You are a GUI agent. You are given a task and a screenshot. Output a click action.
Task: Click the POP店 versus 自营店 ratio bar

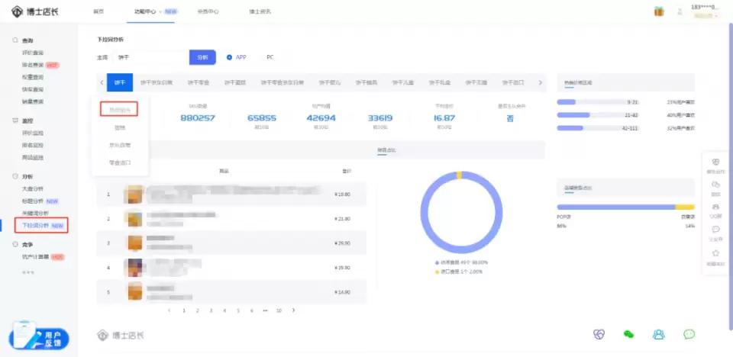[626, 207]
